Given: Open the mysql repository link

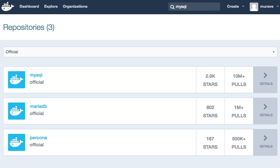Looking at the screenshot, I should point(36,75).
